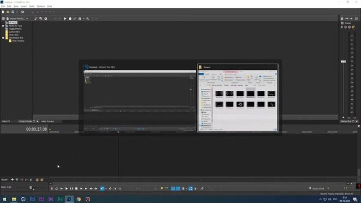Toggle Auto Preview in Project Media toolbar
Screen dimensions: 361x203
(x=75, y=19)
